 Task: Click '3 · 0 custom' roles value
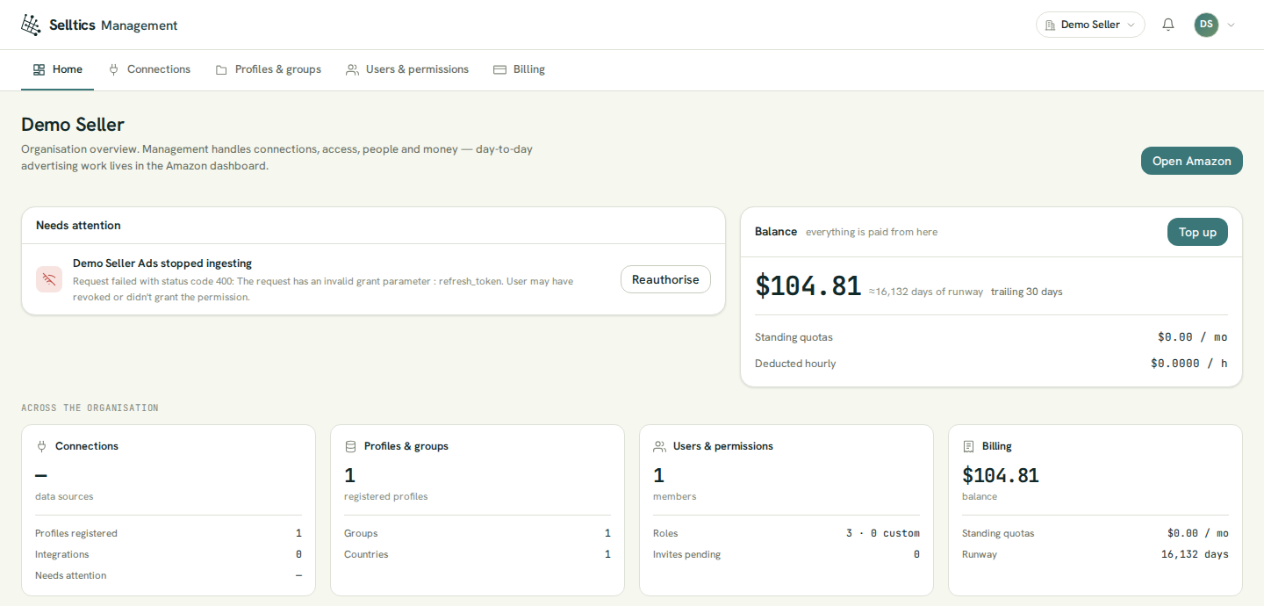coord(883,533)
